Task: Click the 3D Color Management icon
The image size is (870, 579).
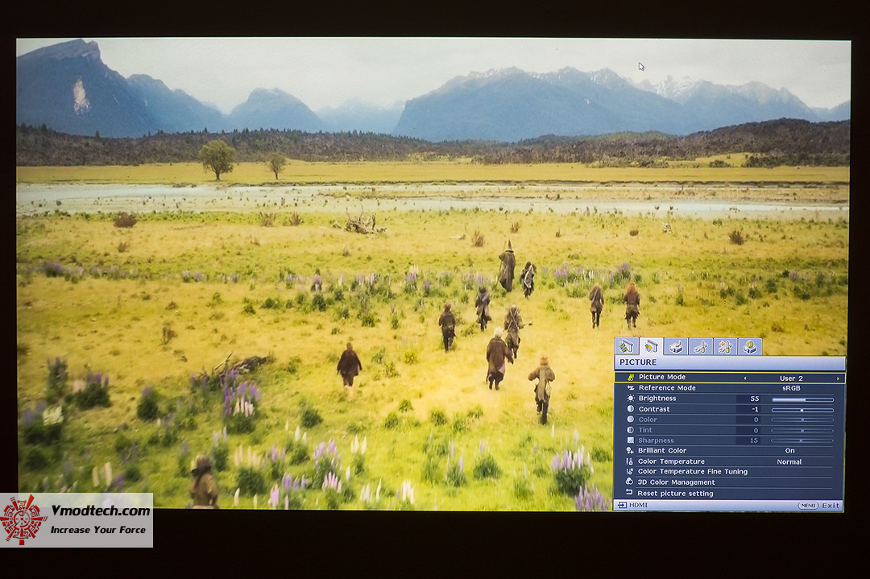Action: click(x=630, y=482)
